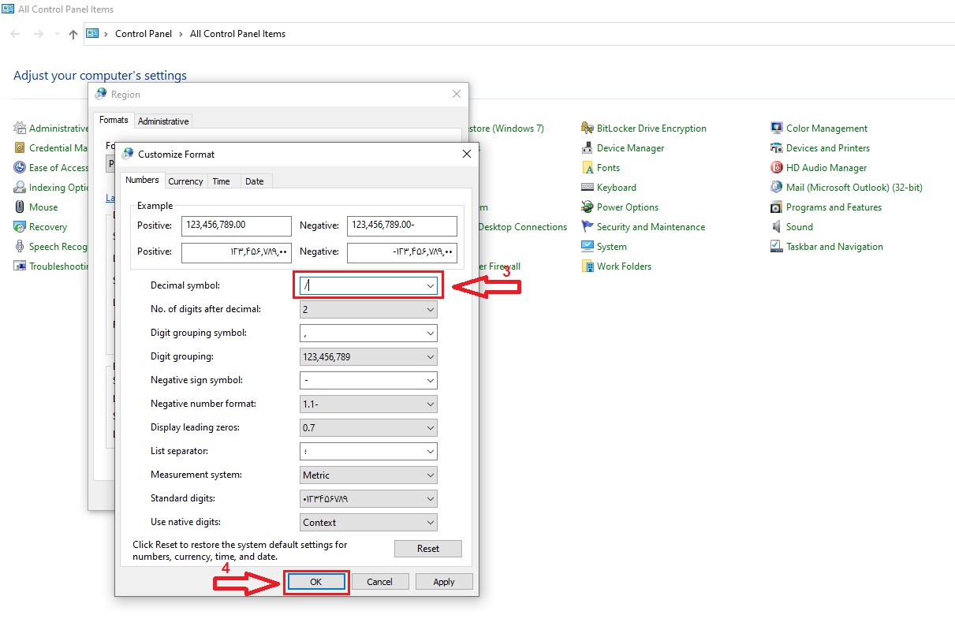
Task: Expand the Decimal symbol dropdown
Action: pyautogui.click(x=430, y=285)
